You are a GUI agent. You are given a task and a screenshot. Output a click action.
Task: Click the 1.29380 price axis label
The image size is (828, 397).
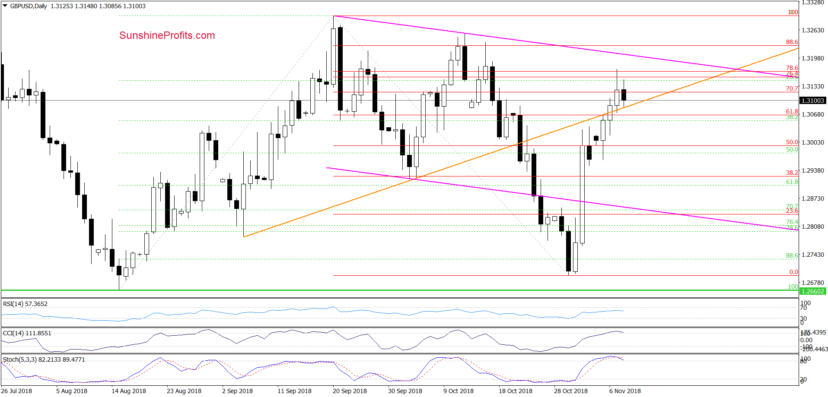(812, 170)
